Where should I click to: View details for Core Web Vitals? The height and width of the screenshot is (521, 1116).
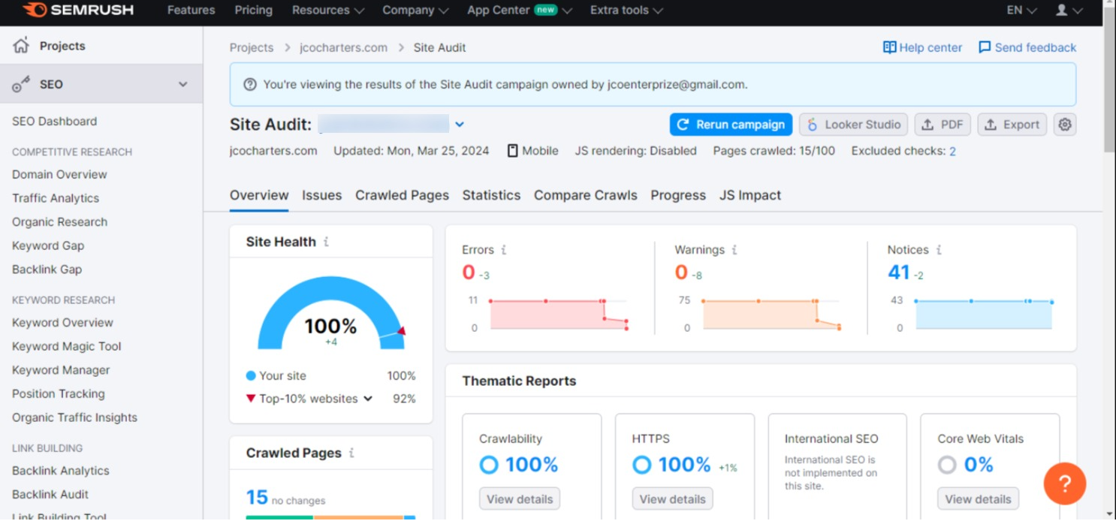click(978, 498)
